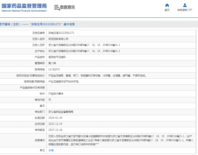Screen dimensions: 198x155
Task: Click the 数据查询 title text
Action: pos(67,7)
